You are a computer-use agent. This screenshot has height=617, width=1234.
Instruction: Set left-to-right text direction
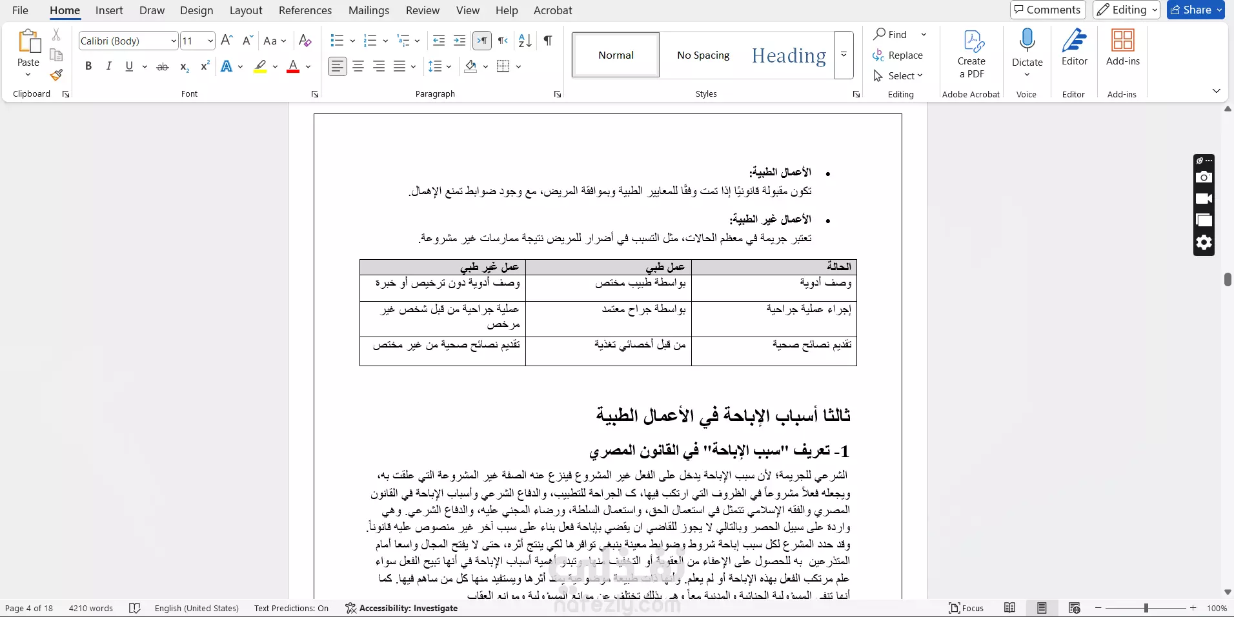[482, 41]
